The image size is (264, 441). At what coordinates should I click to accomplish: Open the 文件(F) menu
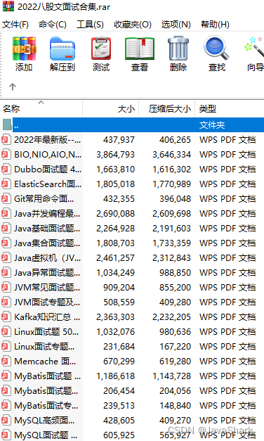pyautogui.click(x=15, y=25)
